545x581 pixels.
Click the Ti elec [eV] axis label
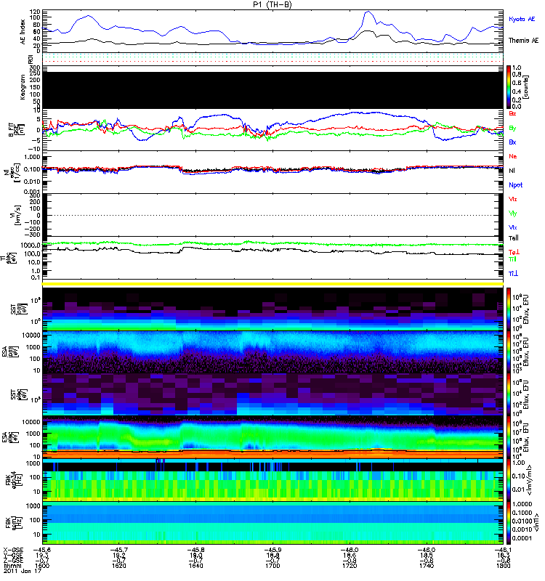tap(9, 257)
